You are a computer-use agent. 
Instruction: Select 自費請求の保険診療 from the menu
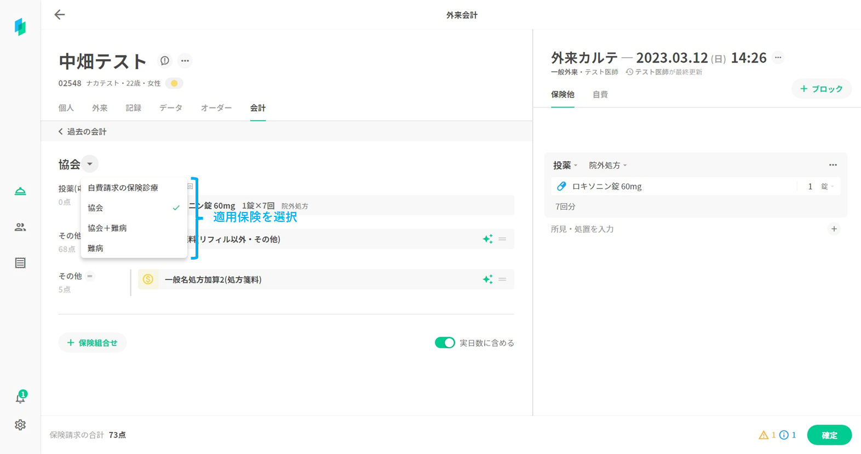[x=134, y=188]
